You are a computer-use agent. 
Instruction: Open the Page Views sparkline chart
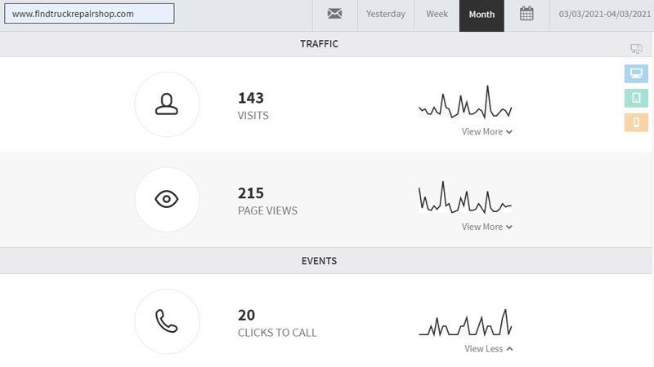(465, 197)
